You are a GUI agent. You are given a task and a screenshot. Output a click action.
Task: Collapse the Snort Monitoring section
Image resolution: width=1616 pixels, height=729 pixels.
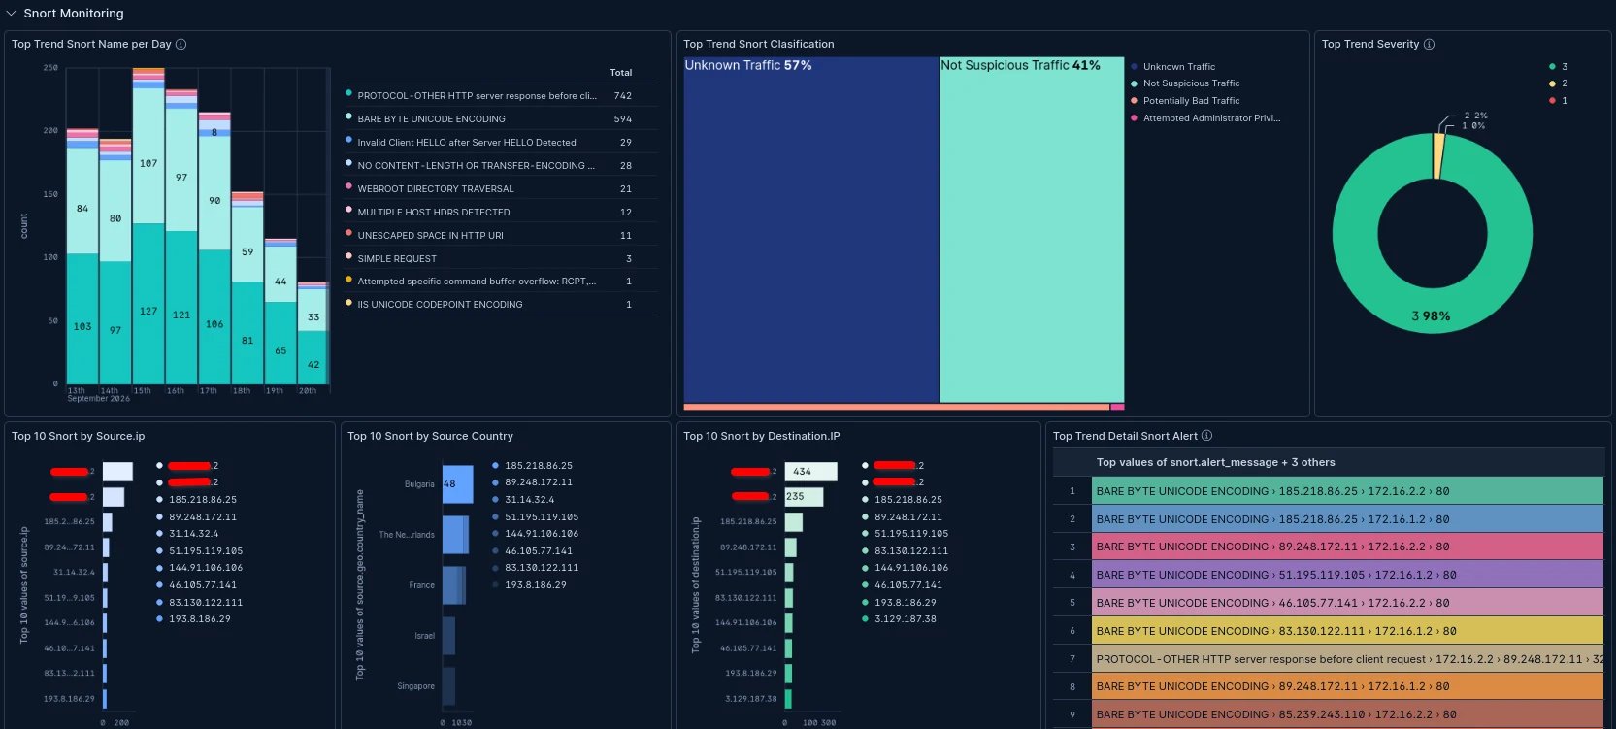point(12,14)
